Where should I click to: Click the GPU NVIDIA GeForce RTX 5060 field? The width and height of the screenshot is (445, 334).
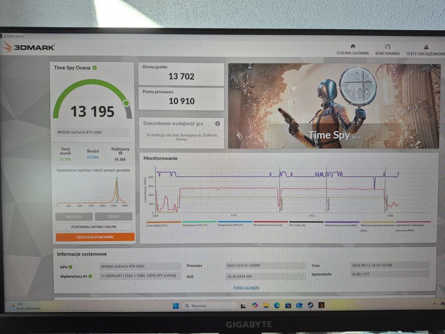pyautogui.click(x=140, y=266)
